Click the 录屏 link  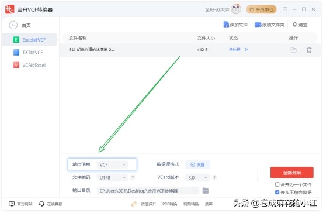[209, 204]
